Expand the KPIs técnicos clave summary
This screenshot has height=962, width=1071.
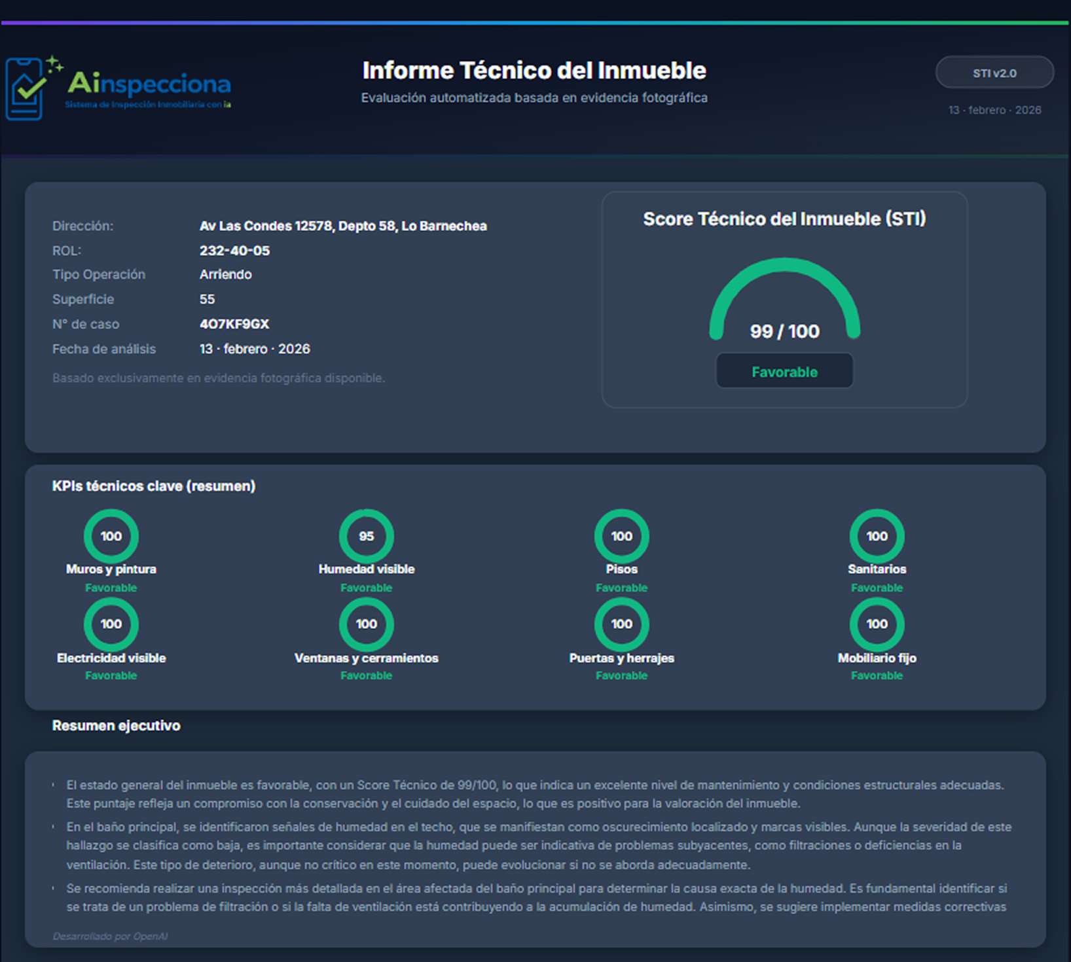pos(154,486)
